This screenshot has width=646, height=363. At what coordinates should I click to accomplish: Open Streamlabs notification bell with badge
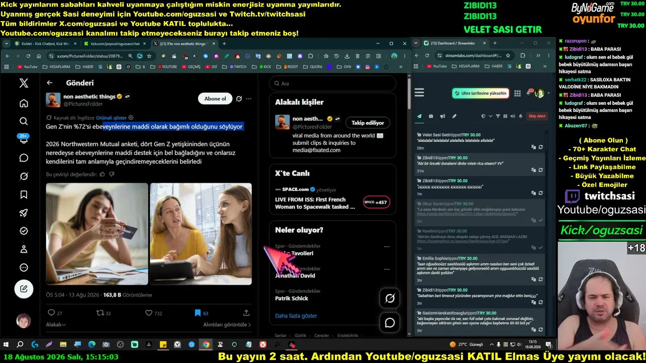pos(529,93)
